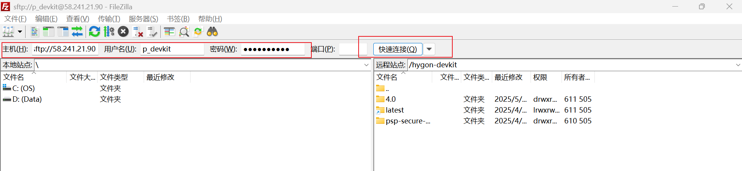Disconnect from the current server
The width and height of the screenshot is (742, 171).
click(x=138, y=32)
